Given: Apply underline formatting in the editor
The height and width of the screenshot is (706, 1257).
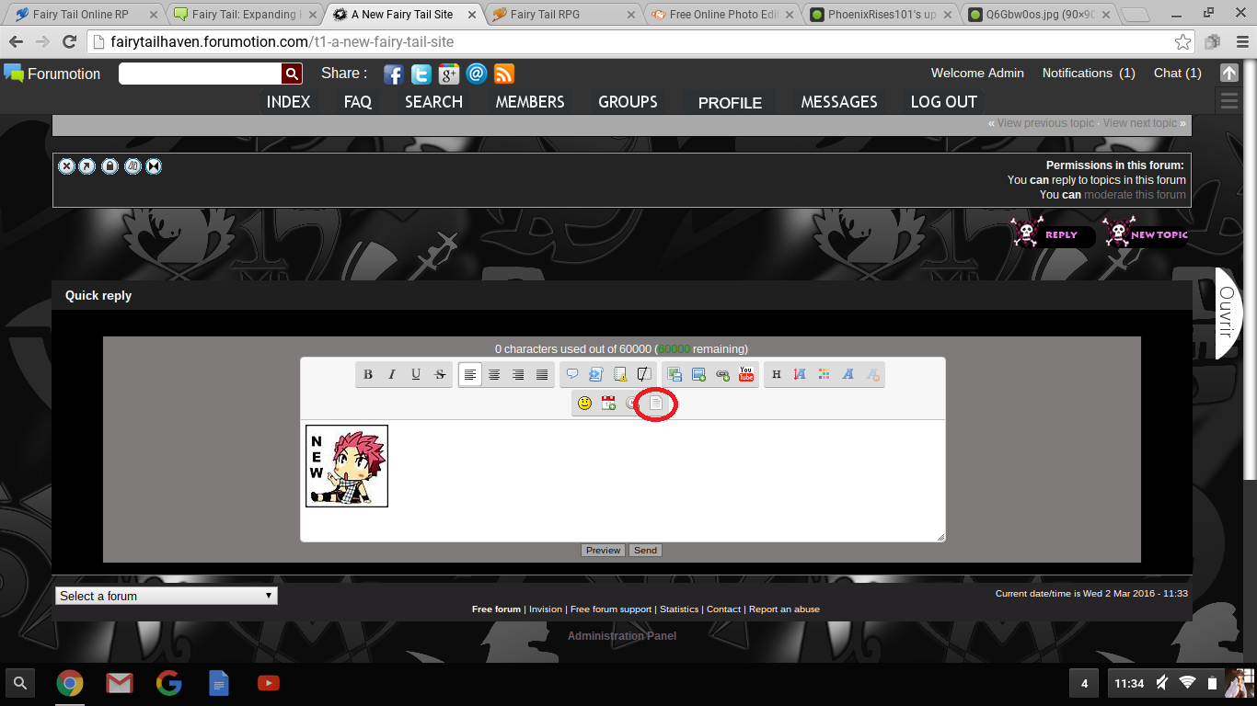Looking at the screenshot, I should (416, 374).
